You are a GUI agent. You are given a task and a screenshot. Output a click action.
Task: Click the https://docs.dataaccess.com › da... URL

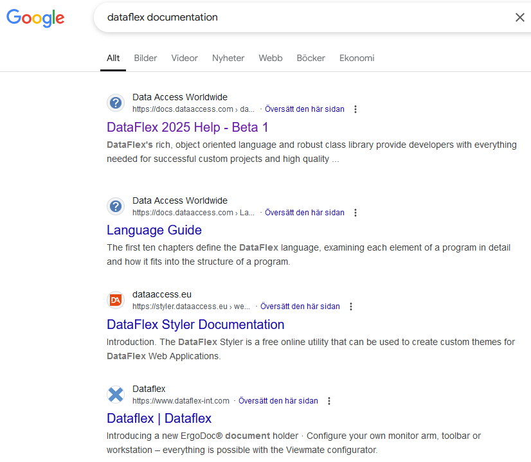tap(194, 109)
